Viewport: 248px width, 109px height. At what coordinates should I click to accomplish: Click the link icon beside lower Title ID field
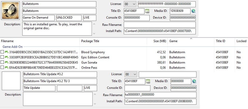(148, 81)
